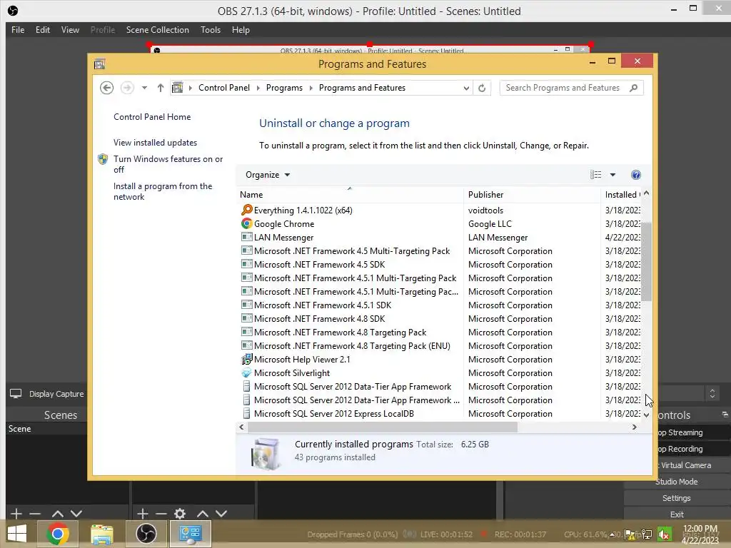Open File Explorer from the taskbar

102,534
